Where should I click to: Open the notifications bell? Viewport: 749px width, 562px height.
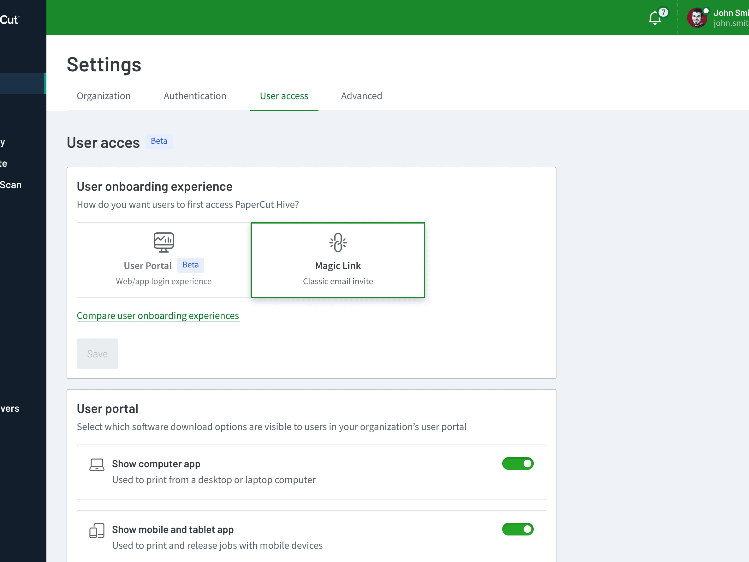[655, 18]
